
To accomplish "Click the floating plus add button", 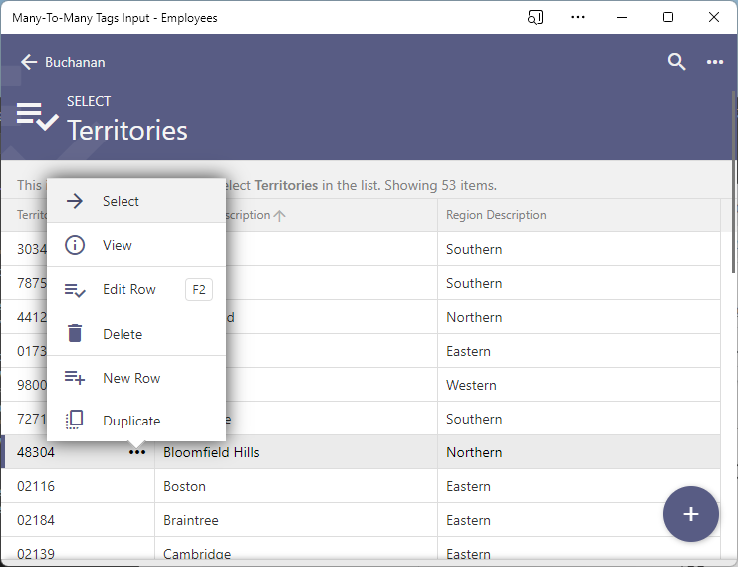I will (x=690, y=514).
